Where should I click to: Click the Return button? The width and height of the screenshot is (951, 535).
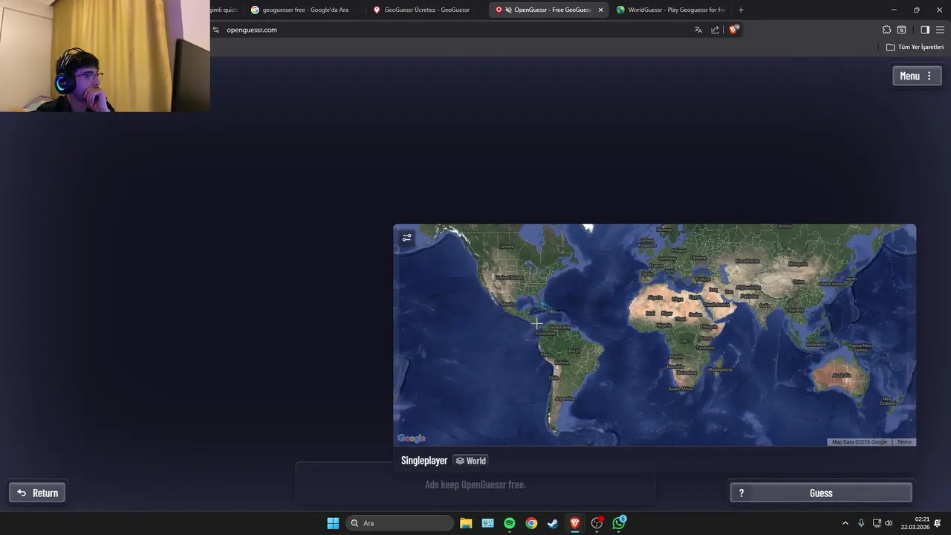[x=37, y=493]
